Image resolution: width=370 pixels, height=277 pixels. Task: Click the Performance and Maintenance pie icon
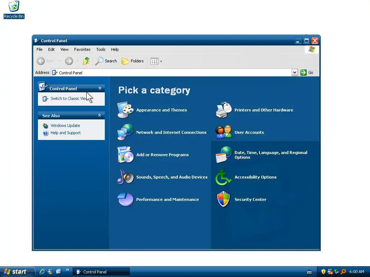click(125, 199)
